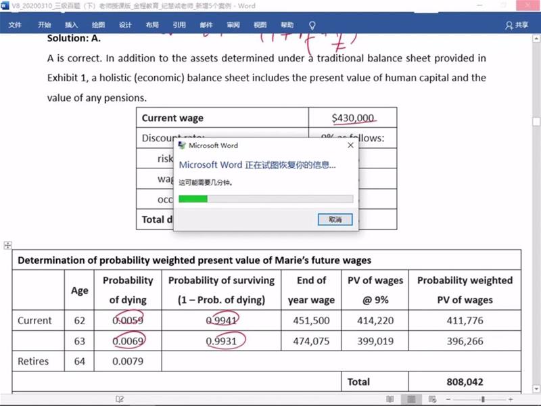Switch to Print Layout view
The image size is (541, 406).
tap(410, 399)
